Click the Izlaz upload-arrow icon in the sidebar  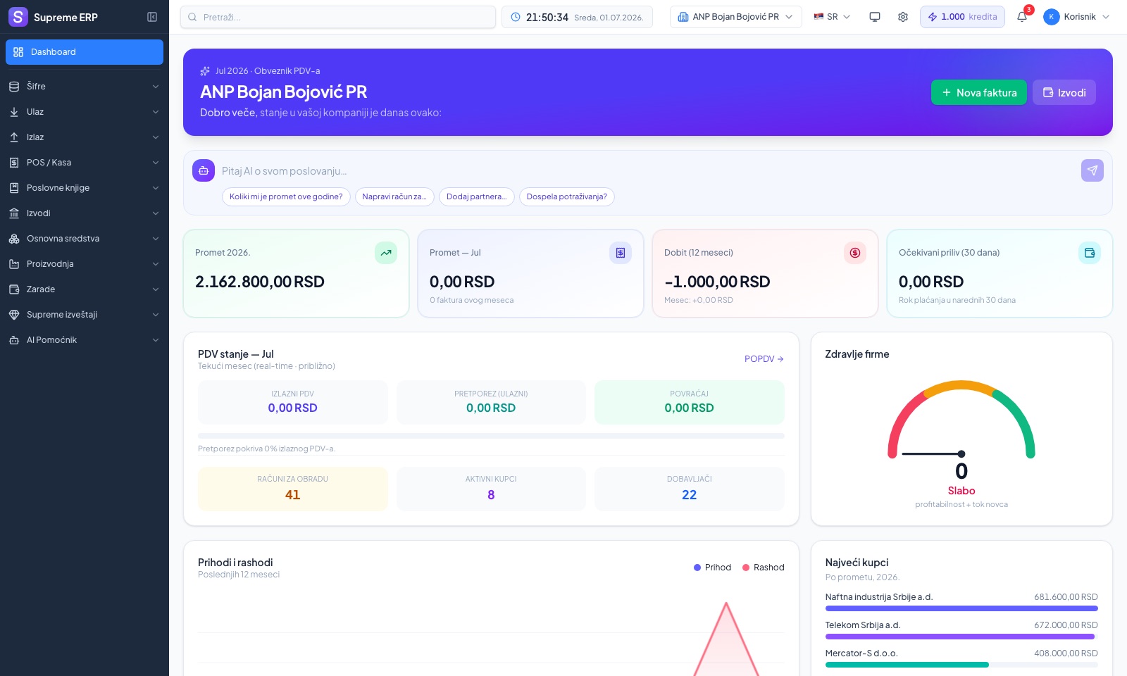tap(14, 137)
